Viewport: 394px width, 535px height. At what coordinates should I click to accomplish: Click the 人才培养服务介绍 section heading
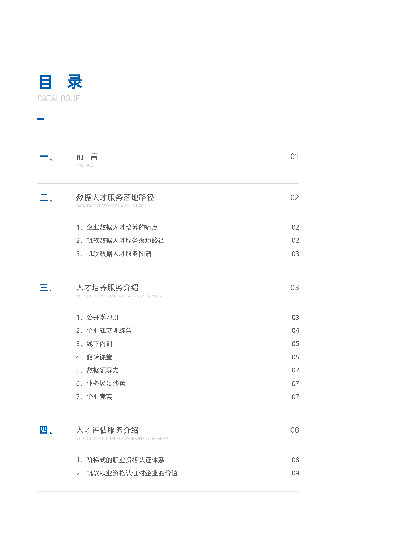[107, 287]
